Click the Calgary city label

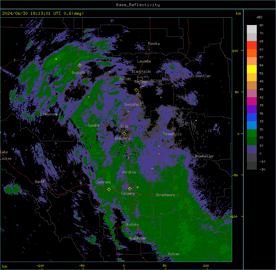tap(128, 193)
